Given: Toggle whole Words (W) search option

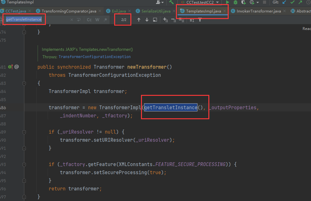Looking at the screenshot, I should pos(97,20).
